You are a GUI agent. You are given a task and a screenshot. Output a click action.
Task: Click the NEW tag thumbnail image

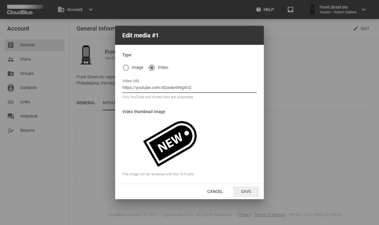click(x=170, y=143)
